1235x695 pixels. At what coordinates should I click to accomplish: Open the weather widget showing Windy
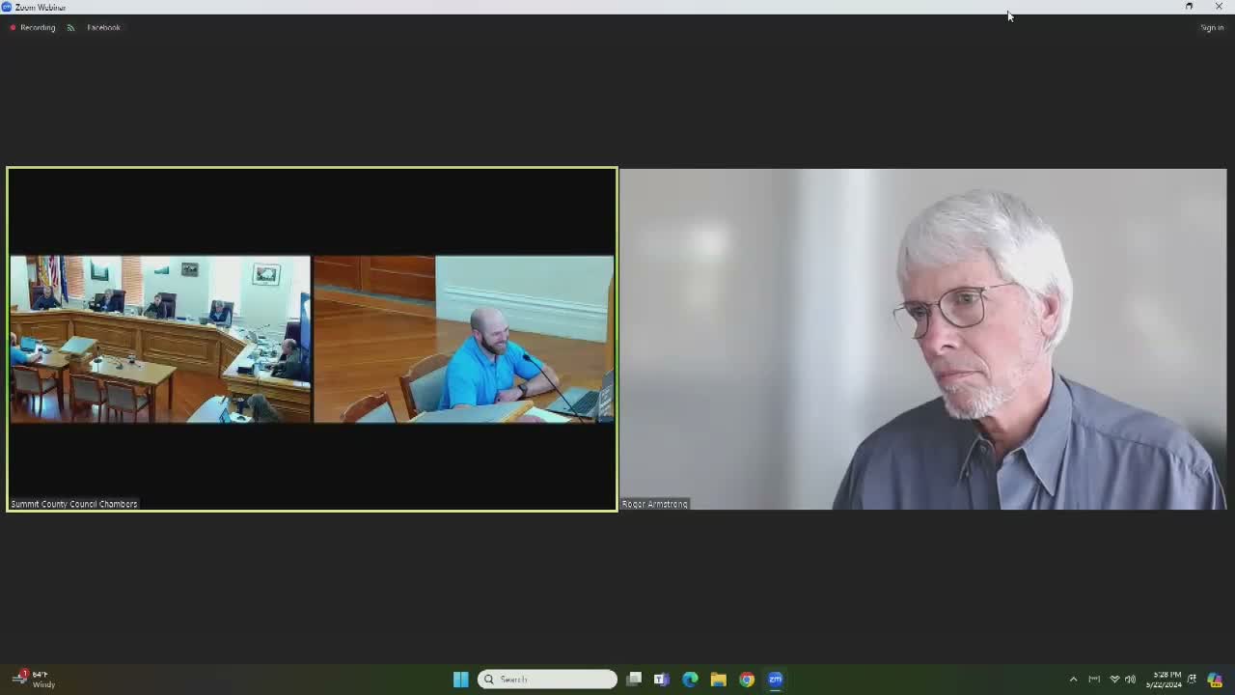(x=35, y=680)
